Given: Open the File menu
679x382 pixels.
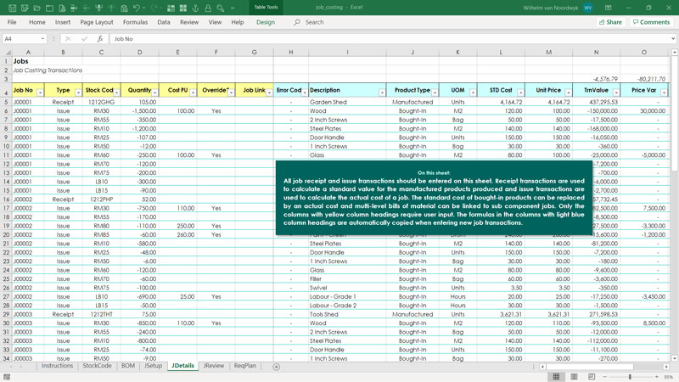Looking at the screenshot, I should point(12,22).
